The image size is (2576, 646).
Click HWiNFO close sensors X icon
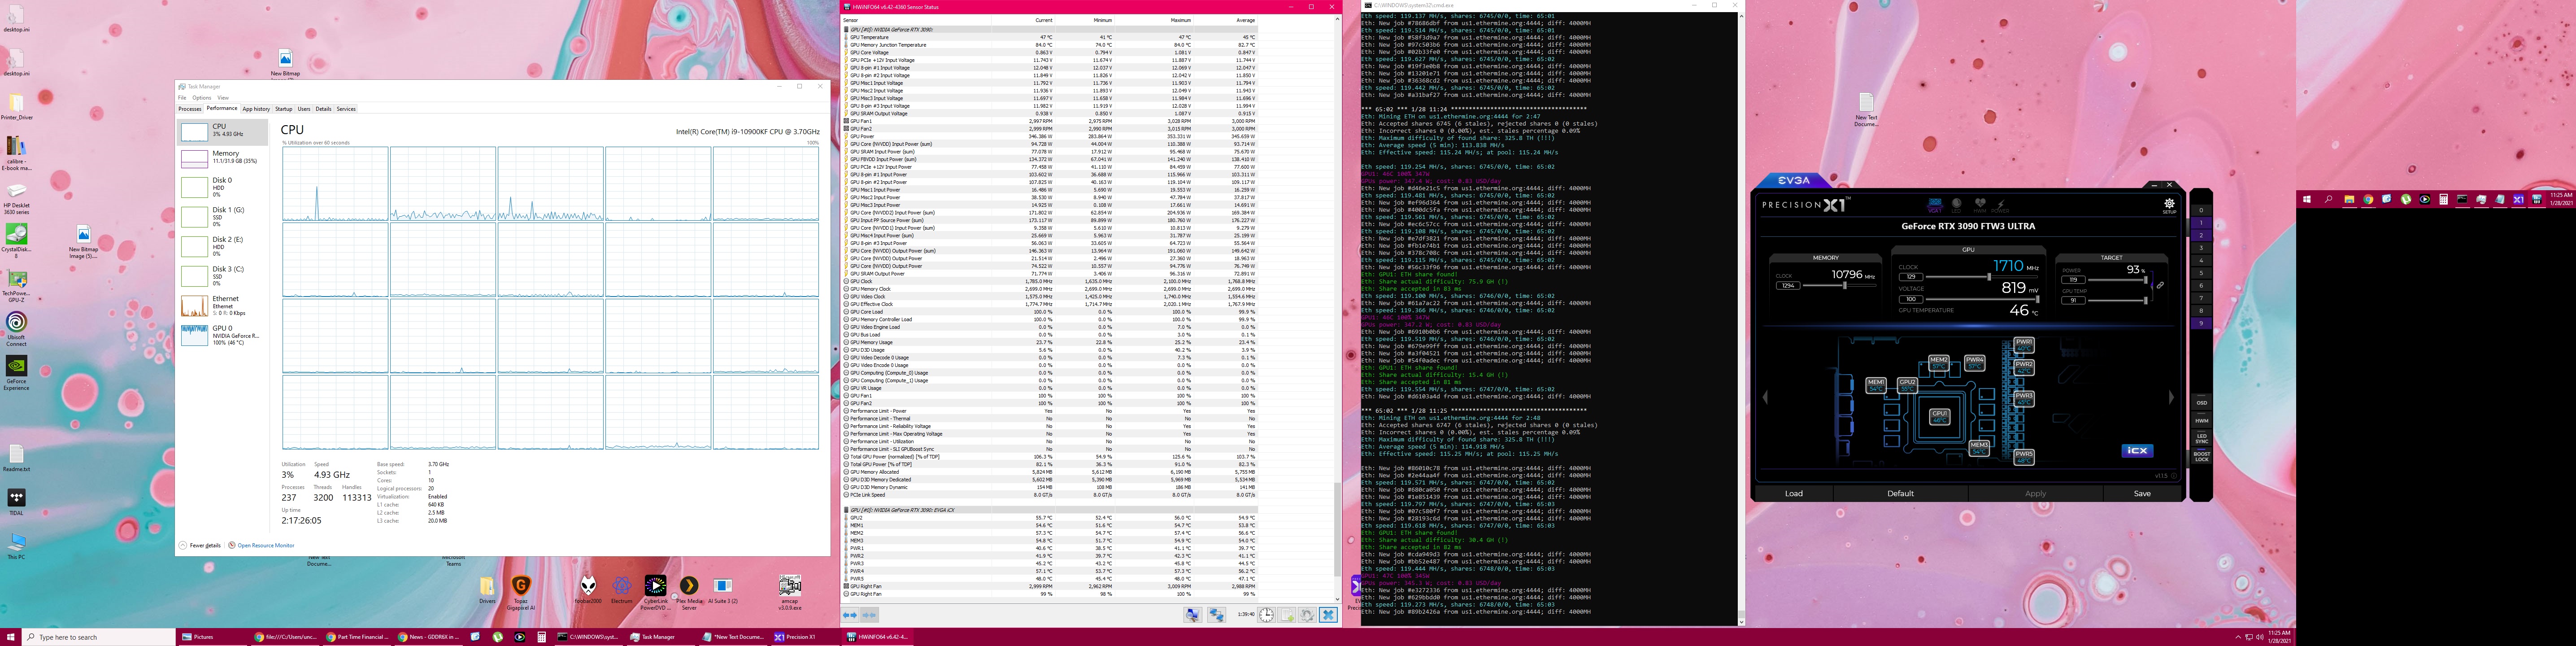coord(1328,616)
